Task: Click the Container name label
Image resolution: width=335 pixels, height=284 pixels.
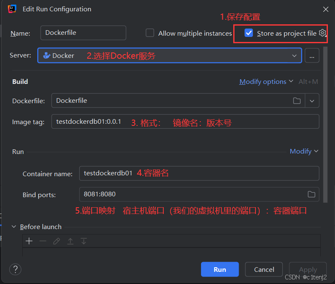Action: 47,174
